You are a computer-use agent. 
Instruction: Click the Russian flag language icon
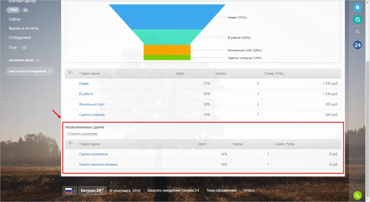tap(68, 190)
